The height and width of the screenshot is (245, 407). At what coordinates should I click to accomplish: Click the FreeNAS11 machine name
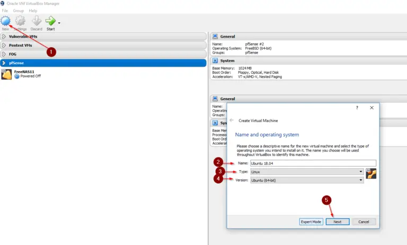24,72
